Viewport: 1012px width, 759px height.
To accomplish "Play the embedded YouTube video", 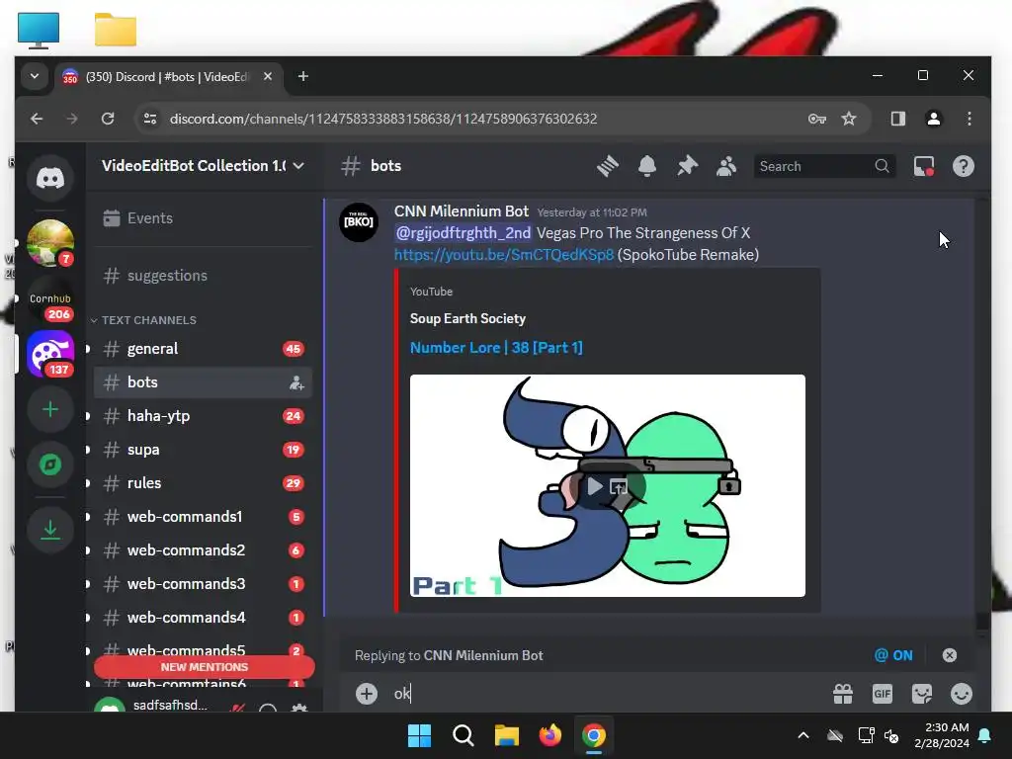I will (x=594, y=486).
